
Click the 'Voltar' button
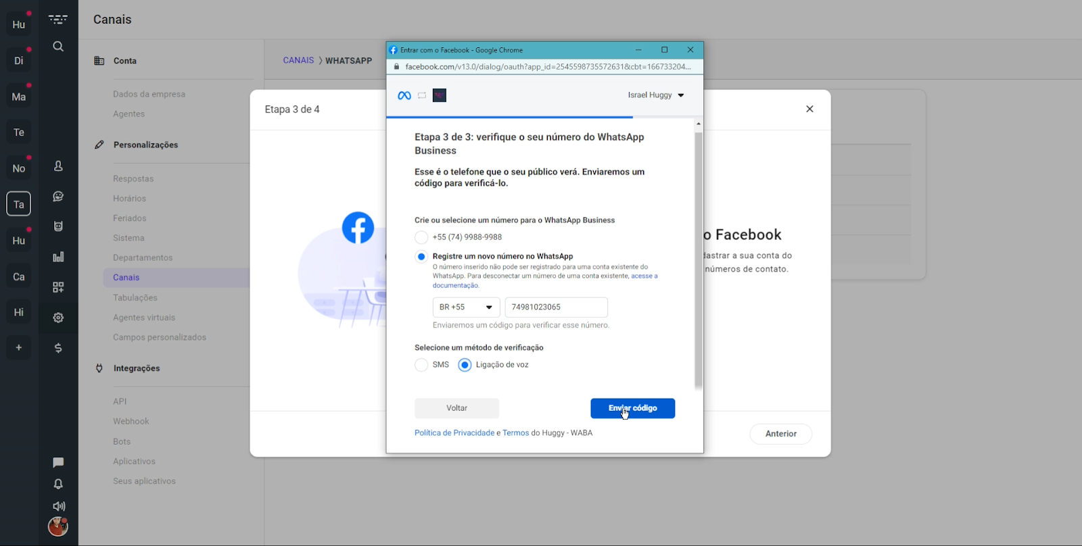[x=456, y=408]
